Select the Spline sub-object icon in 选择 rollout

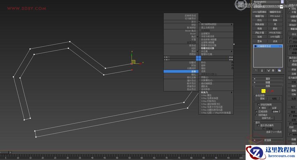(x=272, y=91)
